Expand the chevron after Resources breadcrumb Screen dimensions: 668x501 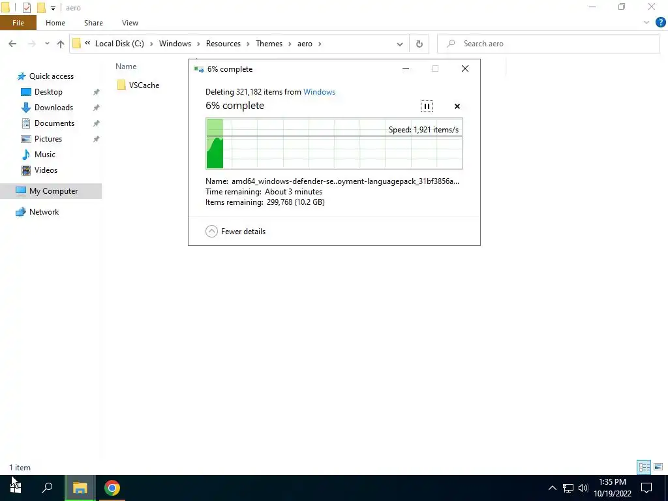248,44
